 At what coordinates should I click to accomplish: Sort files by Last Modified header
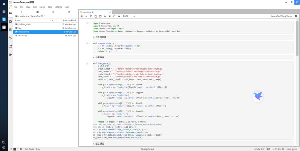(x=67, y=21)
